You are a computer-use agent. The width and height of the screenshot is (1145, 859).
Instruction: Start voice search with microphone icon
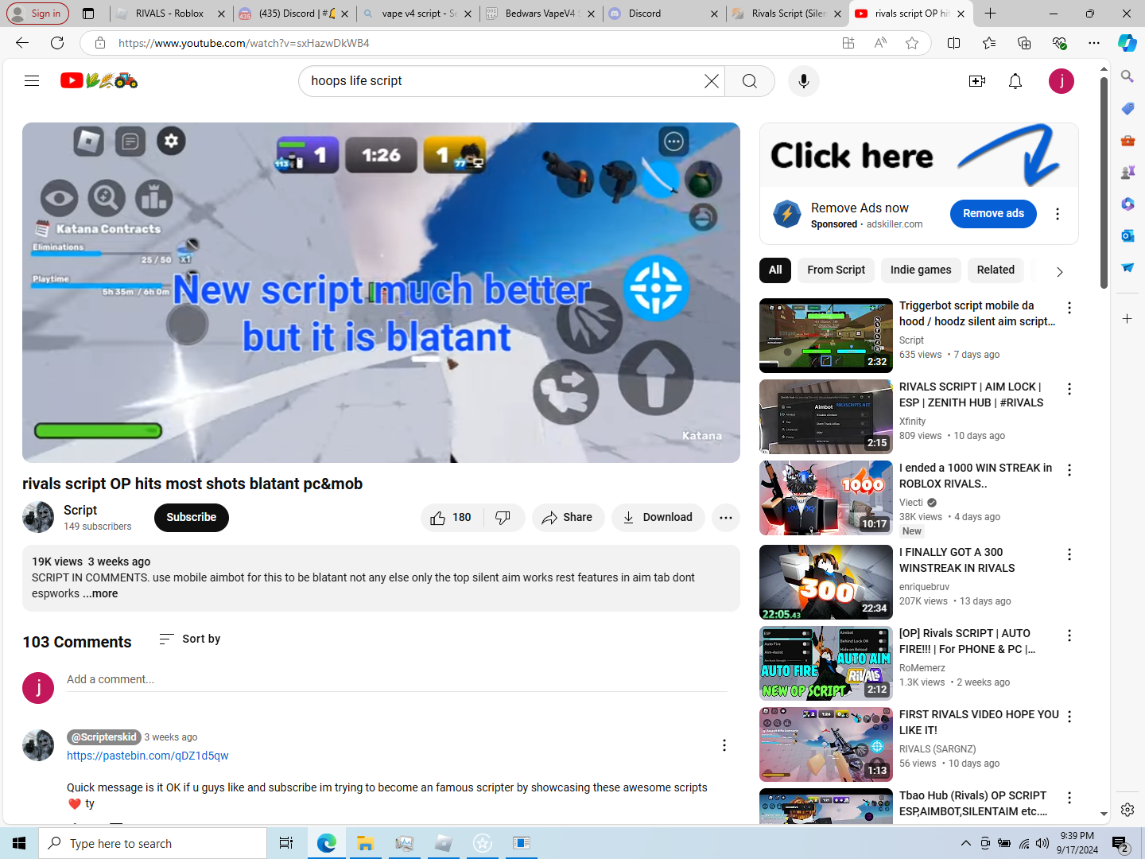pos(804,81)
